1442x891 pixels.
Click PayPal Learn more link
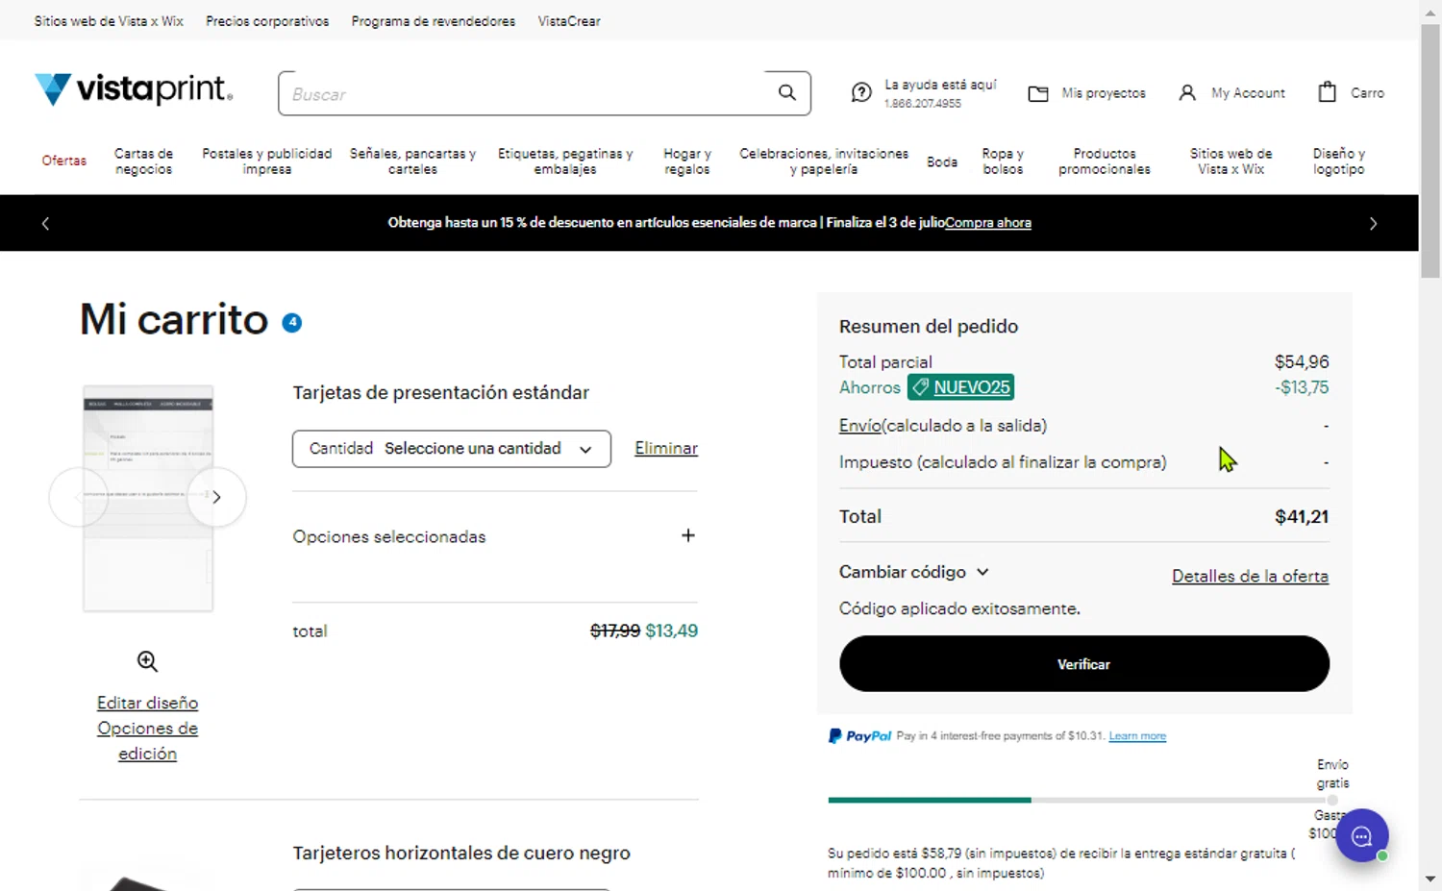pos(1137,736)
